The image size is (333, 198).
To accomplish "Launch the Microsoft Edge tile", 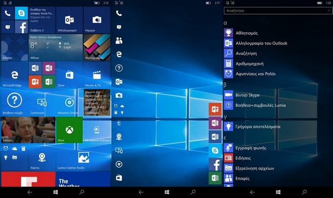I will click(15, 75).
